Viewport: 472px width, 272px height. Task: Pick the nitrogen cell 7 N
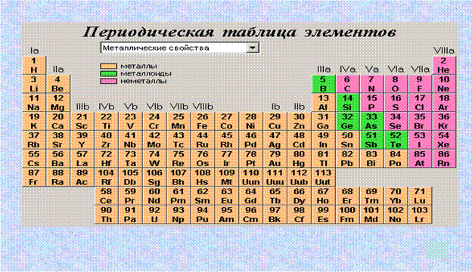coord(371,84)
